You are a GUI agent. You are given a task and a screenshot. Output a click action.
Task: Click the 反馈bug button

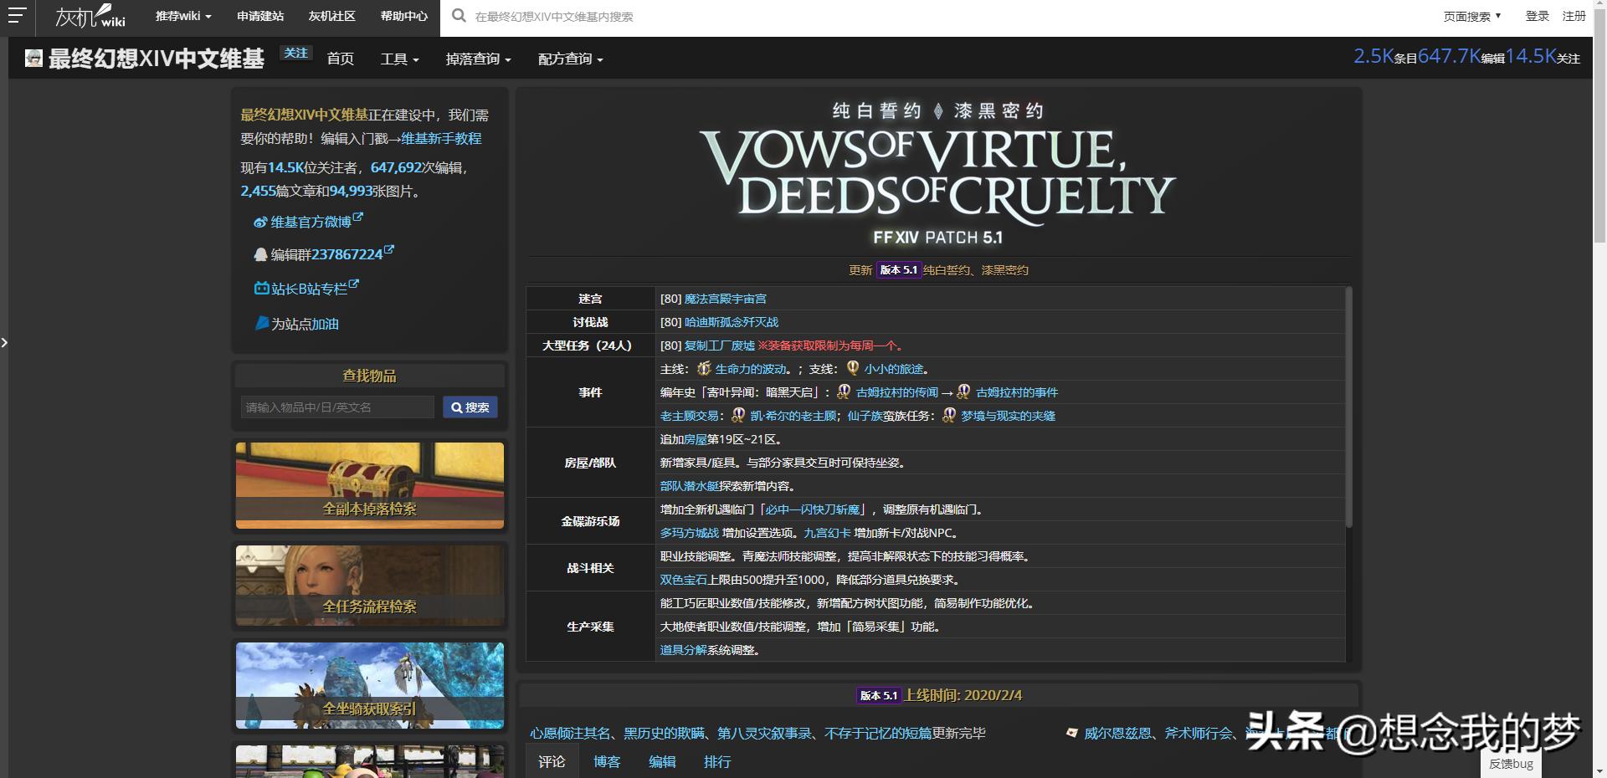1511,763
